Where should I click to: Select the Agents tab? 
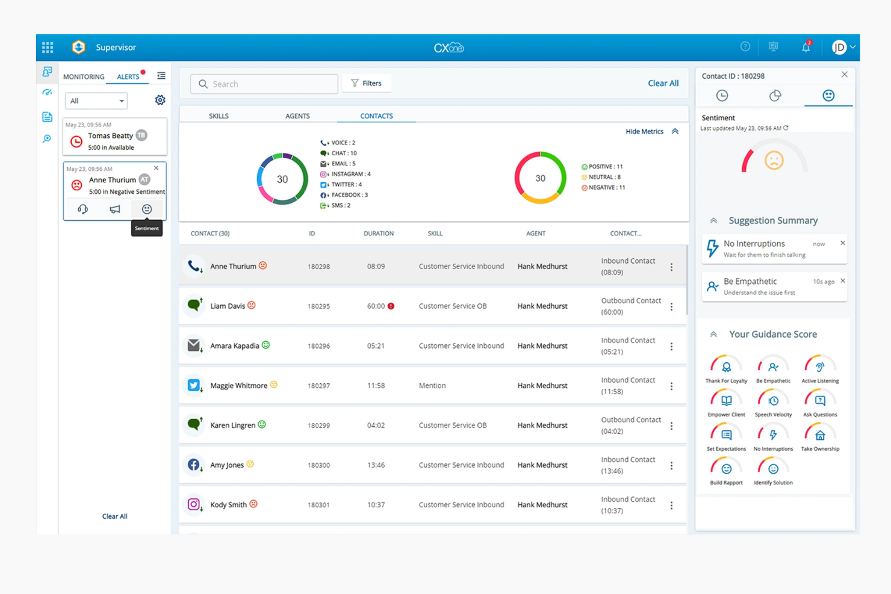click(297, 116)
